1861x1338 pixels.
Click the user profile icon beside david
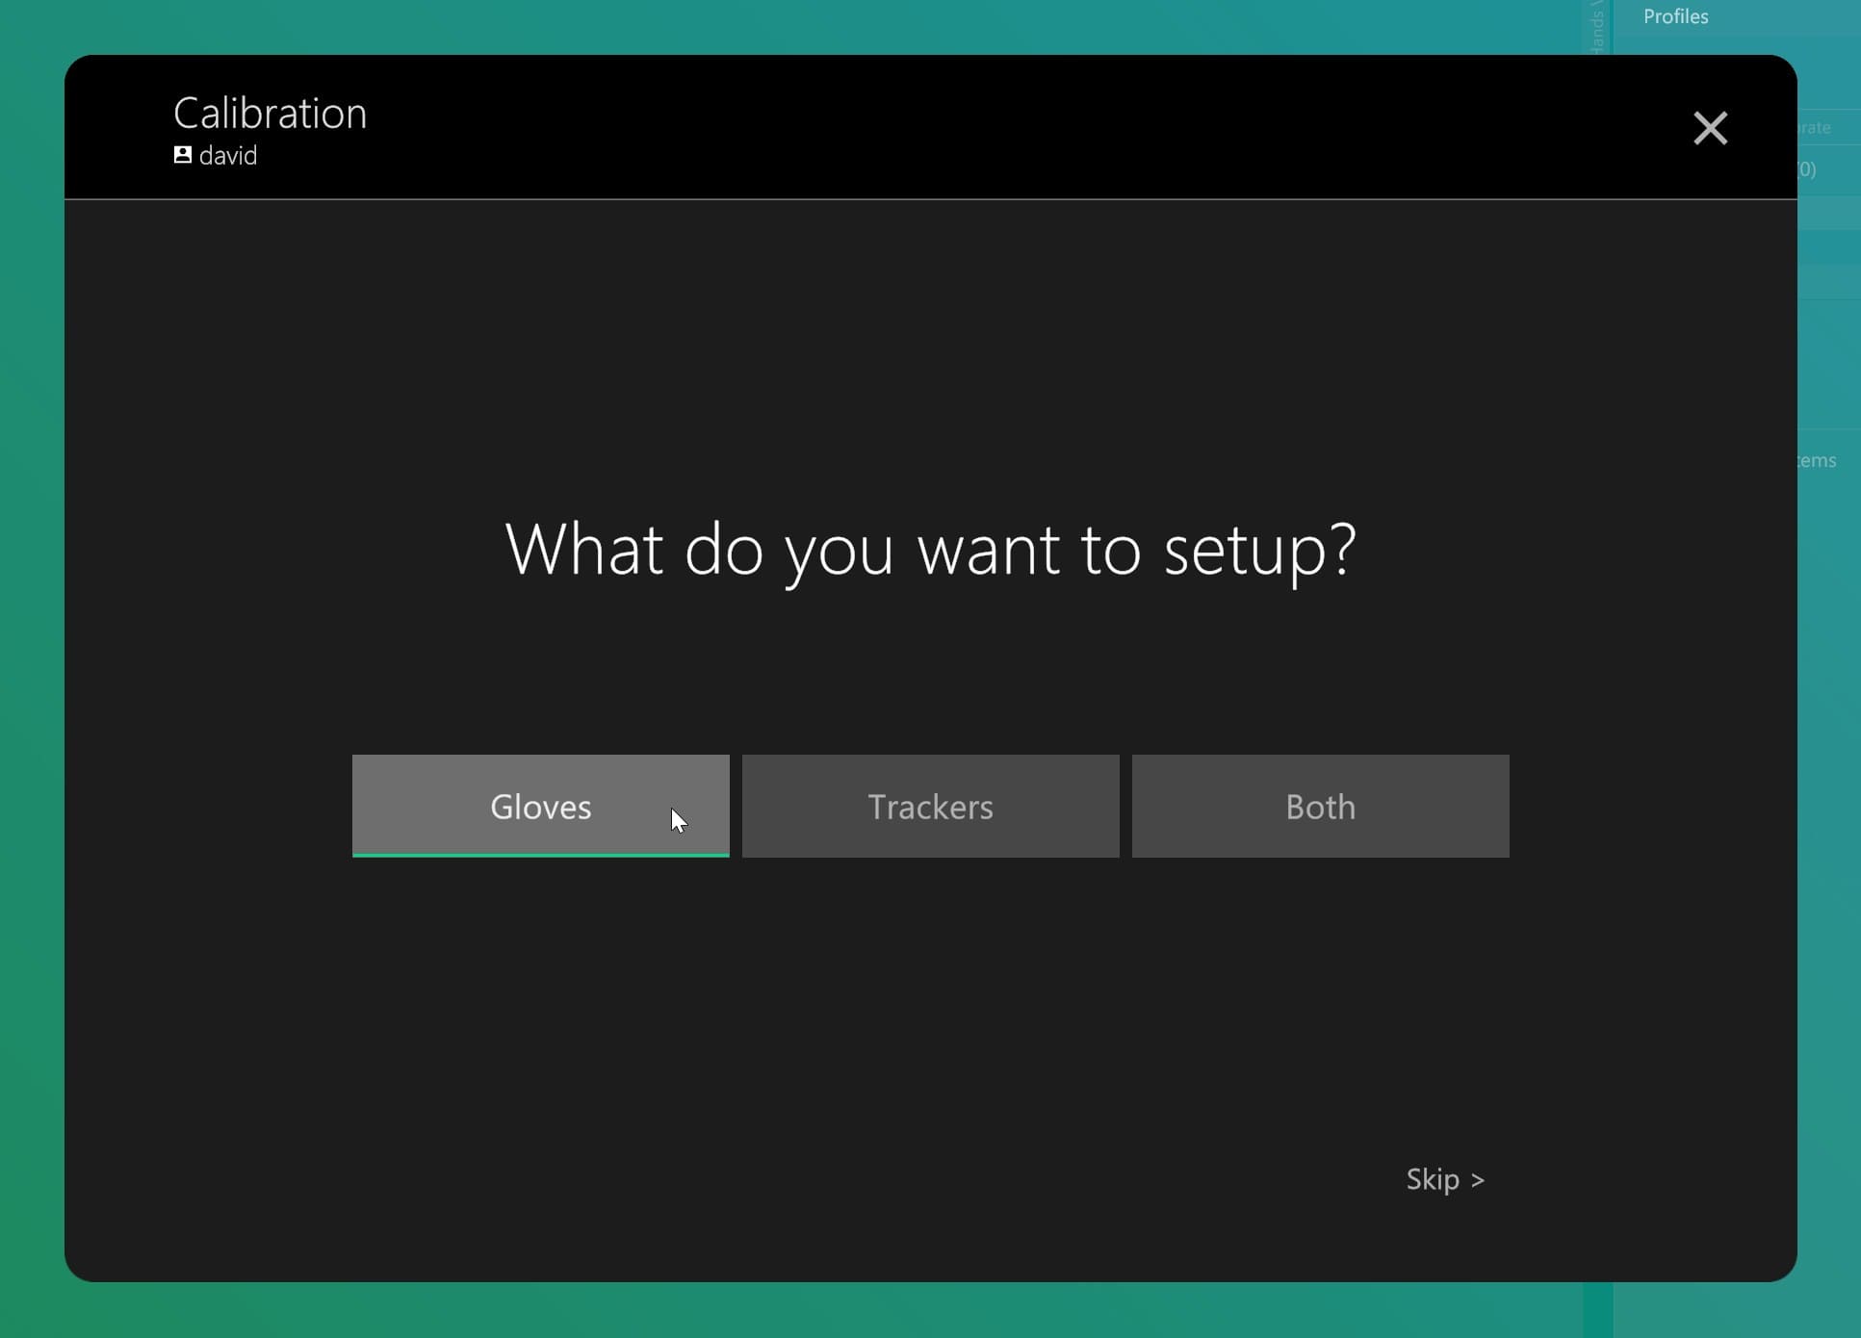click(x=182, y=155)
